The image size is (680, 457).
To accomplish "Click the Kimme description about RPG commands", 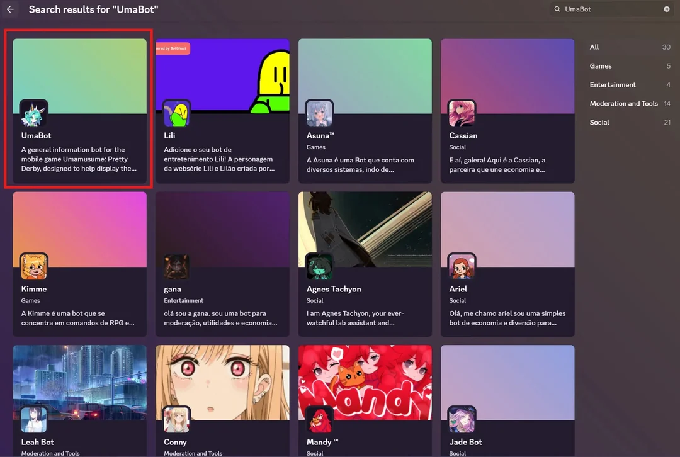I will click(77, 319).
